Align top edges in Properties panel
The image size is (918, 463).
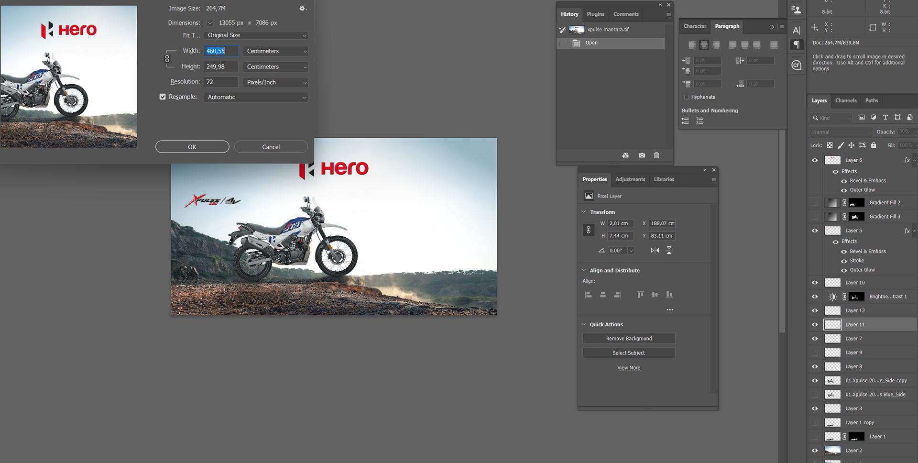(x=640, y=295)
